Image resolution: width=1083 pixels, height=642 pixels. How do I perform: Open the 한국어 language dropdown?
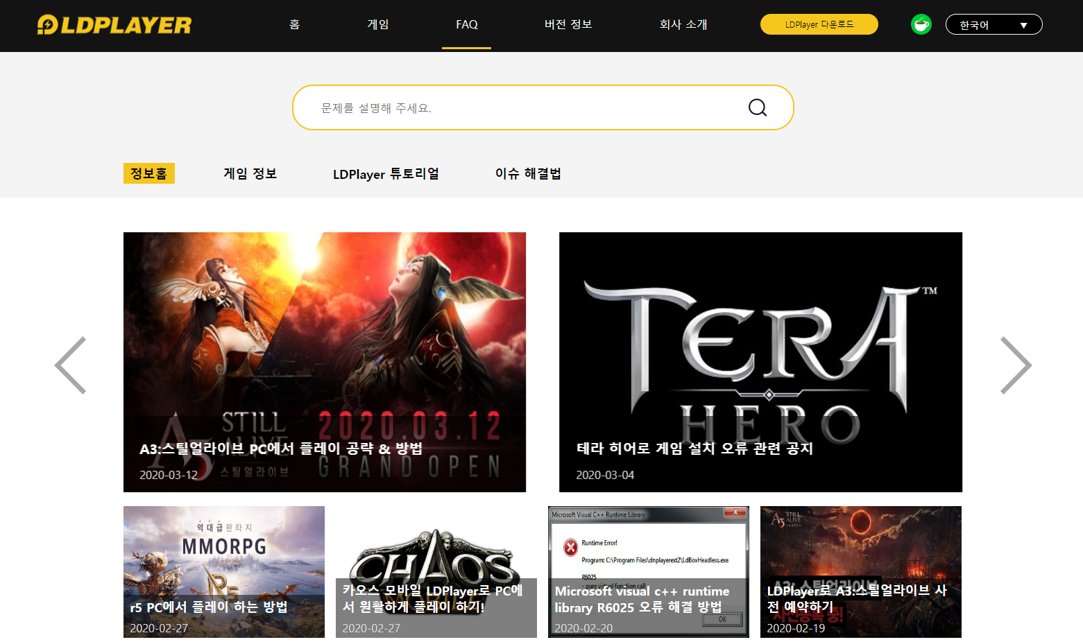point(994,24)
